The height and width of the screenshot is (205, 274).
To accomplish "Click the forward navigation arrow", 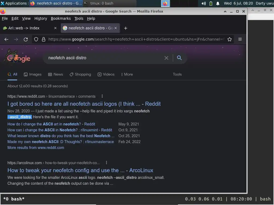I will (16, 40).
